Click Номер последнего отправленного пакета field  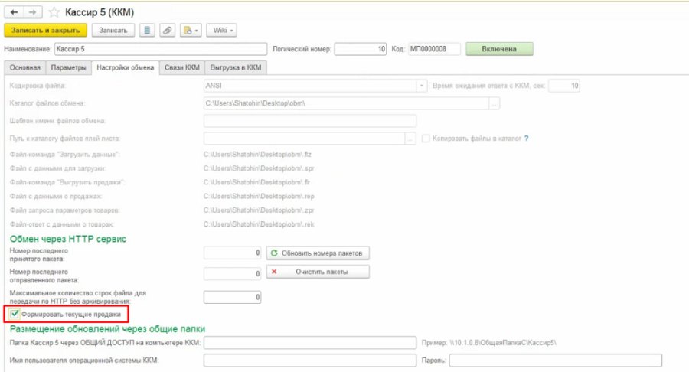233,273
